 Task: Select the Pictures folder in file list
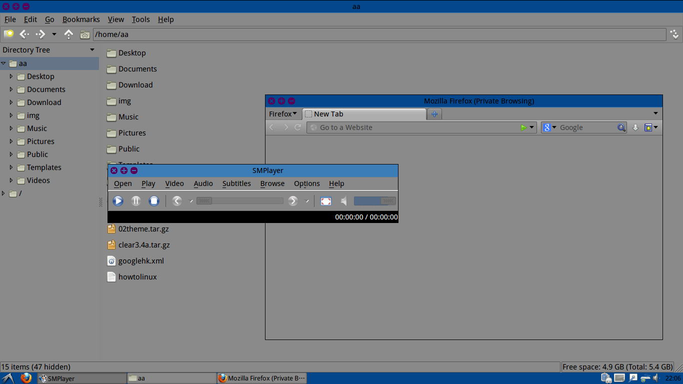tap(126, 133)
